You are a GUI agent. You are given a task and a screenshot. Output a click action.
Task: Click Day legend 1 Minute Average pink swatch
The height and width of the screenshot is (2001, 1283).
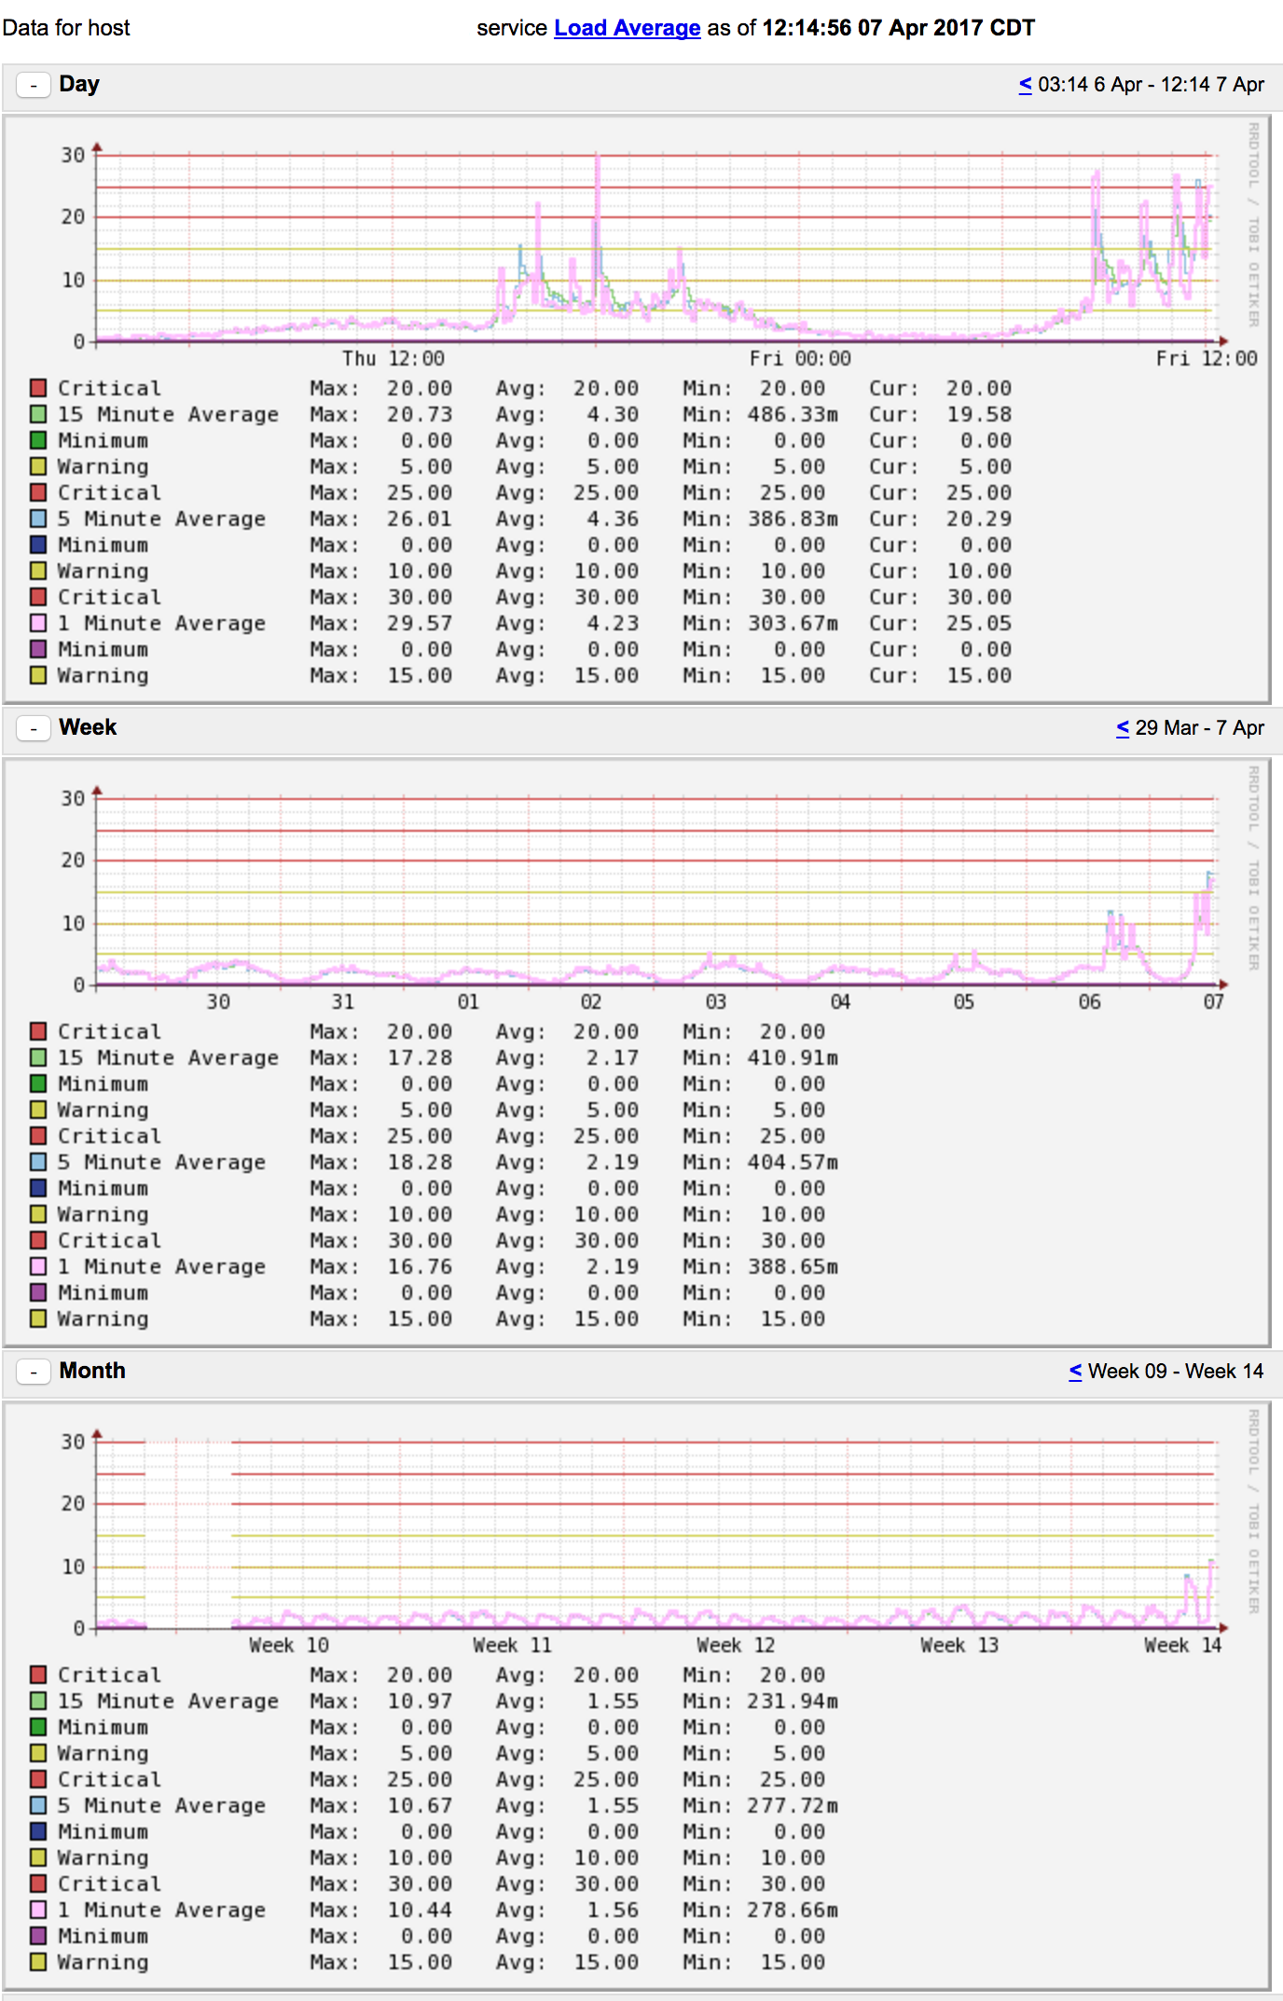[38, 623]
